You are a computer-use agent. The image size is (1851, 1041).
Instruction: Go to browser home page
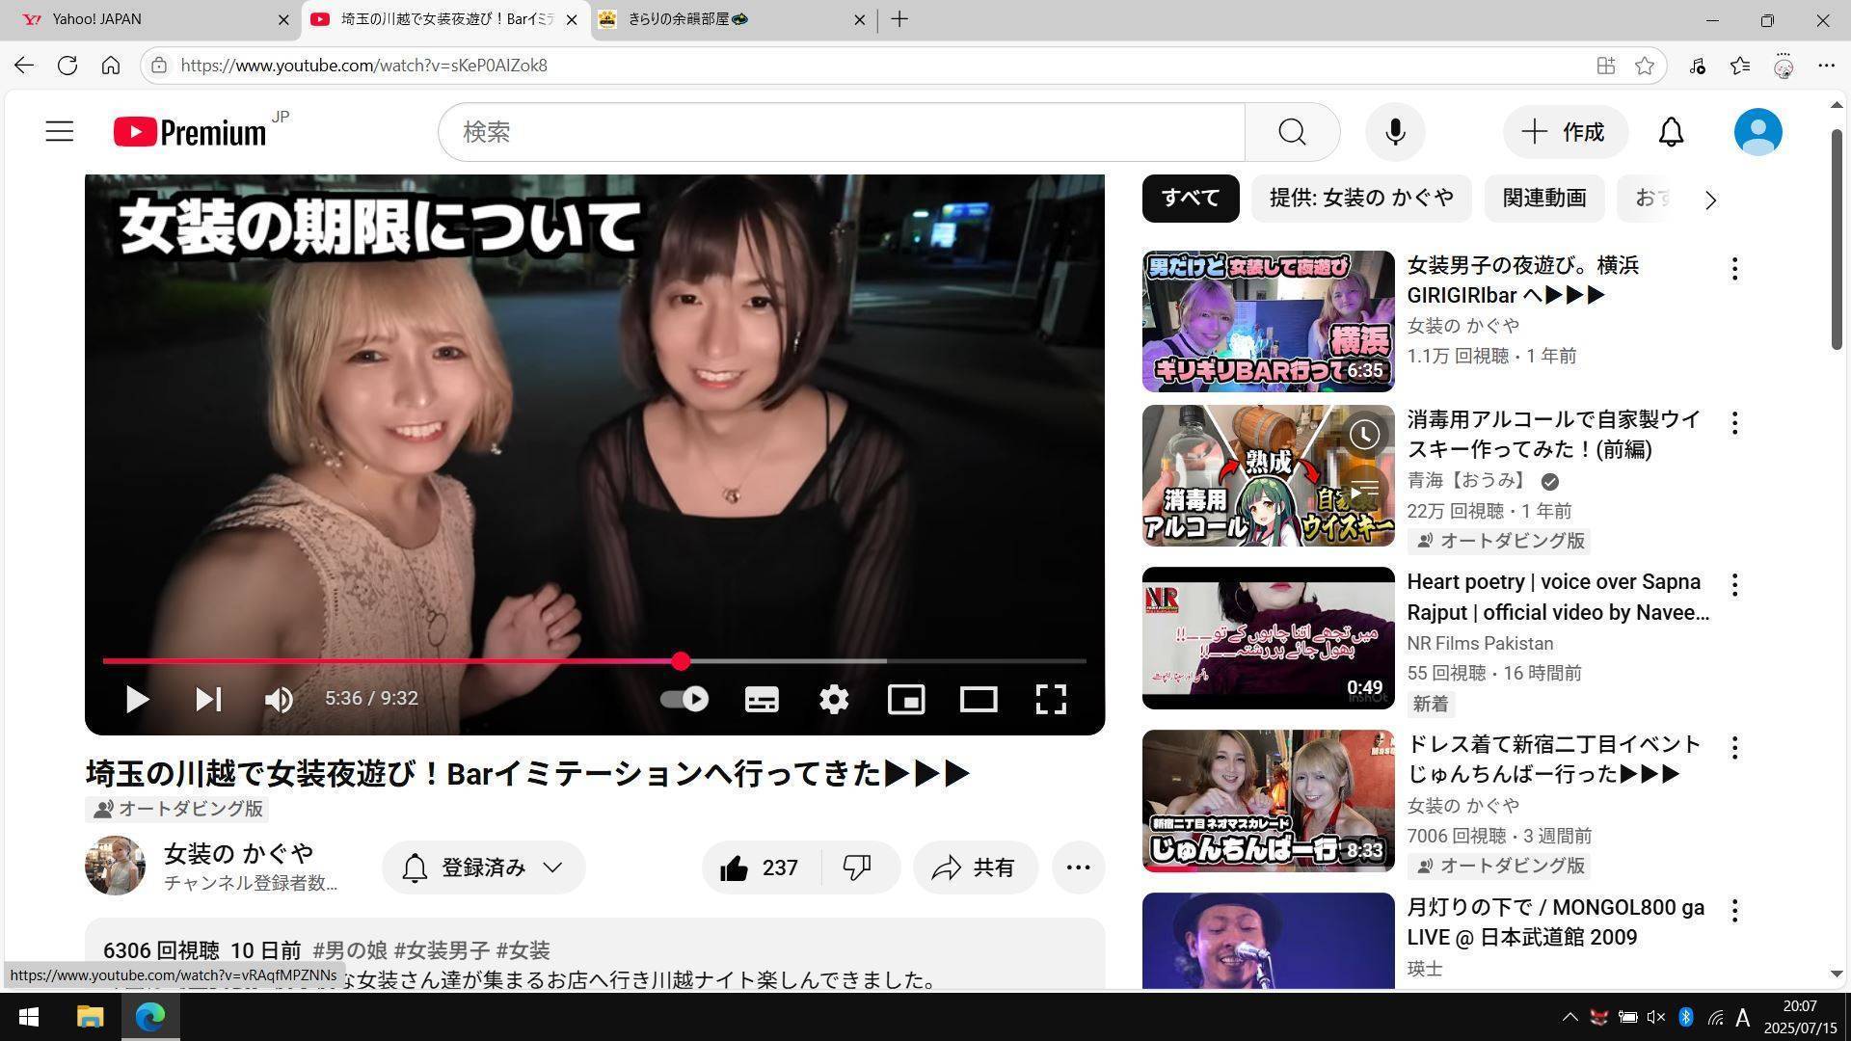pos(111,66)
